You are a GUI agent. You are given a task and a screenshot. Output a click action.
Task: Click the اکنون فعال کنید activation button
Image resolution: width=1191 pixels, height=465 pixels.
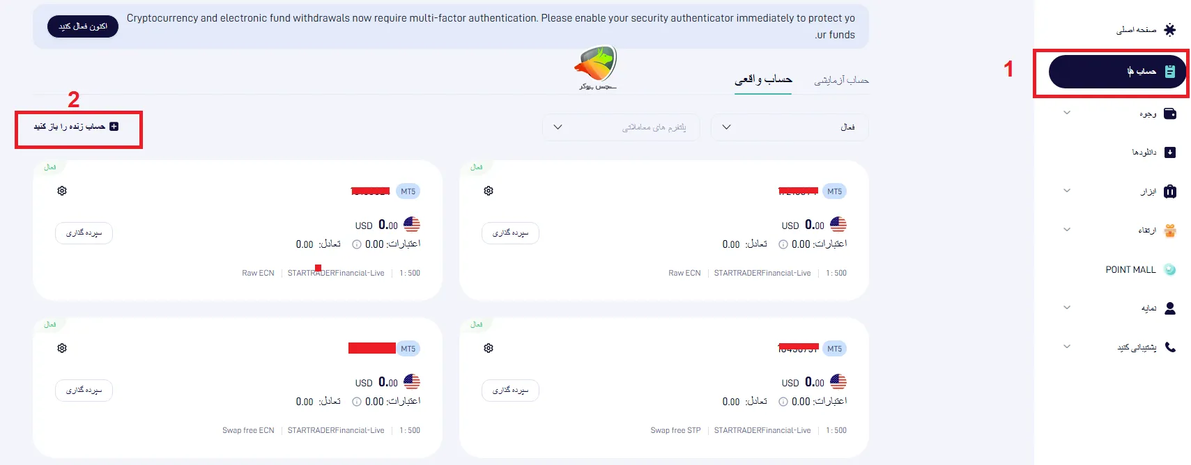click(82, 26)
